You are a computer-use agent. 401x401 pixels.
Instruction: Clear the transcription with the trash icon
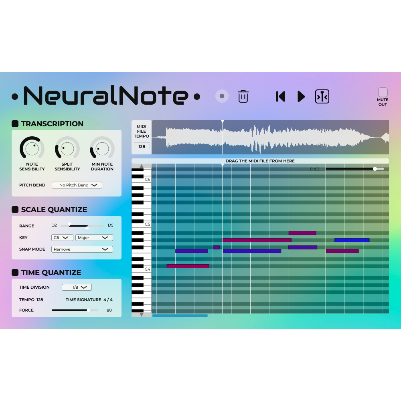pos(243,96)
